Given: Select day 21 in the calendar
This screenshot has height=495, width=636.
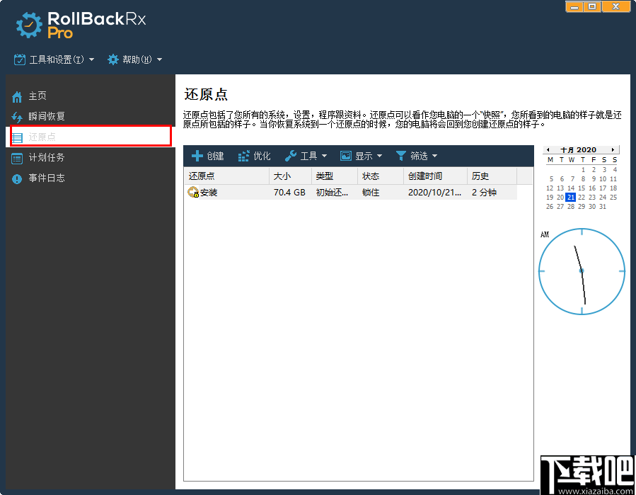Looking at the screenshot, I should pyautogui.click(x=570, y=197).
